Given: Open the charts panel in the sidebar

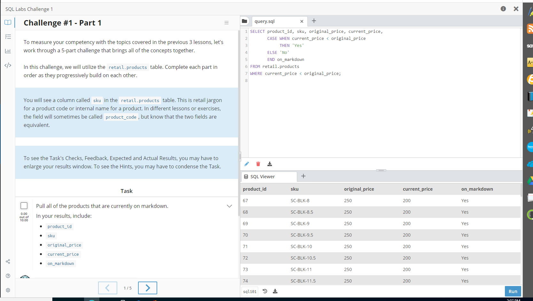Looking at the screenshot, I should pyautogui.click(x=8, y=51).
